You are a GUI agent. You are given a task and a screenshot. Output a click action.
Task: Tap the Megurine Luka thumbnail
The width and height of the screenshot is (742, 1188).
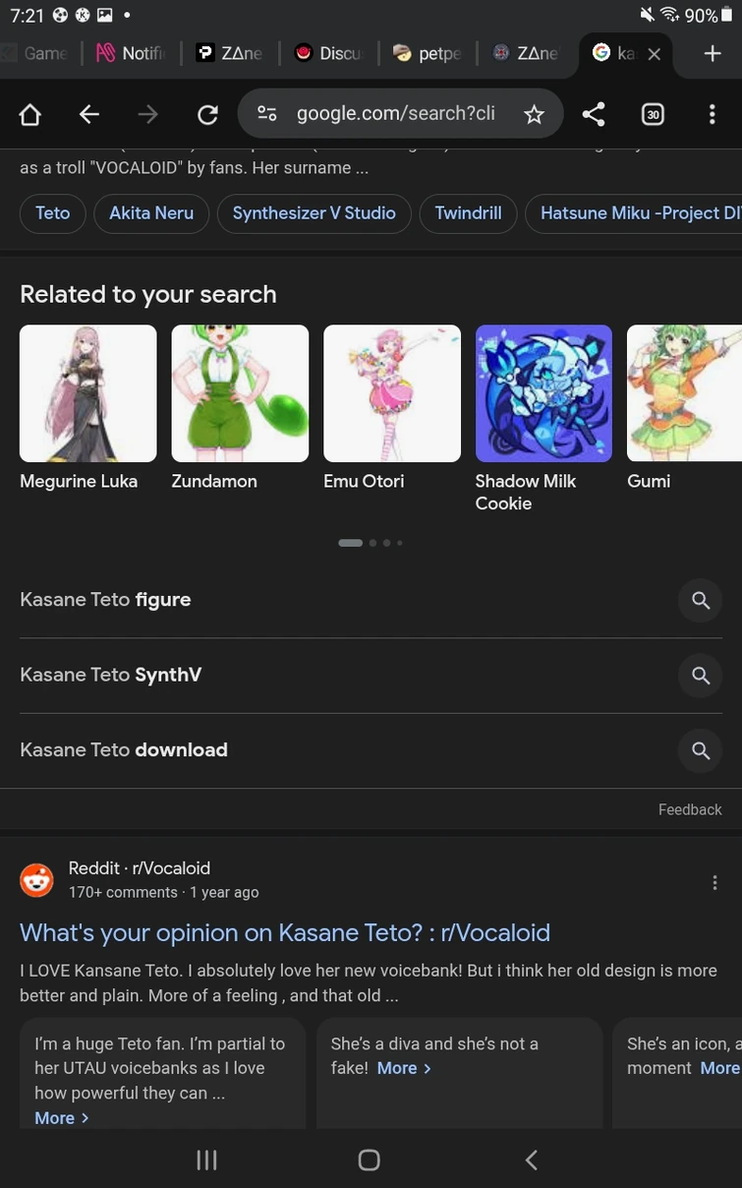click(88, 393)
